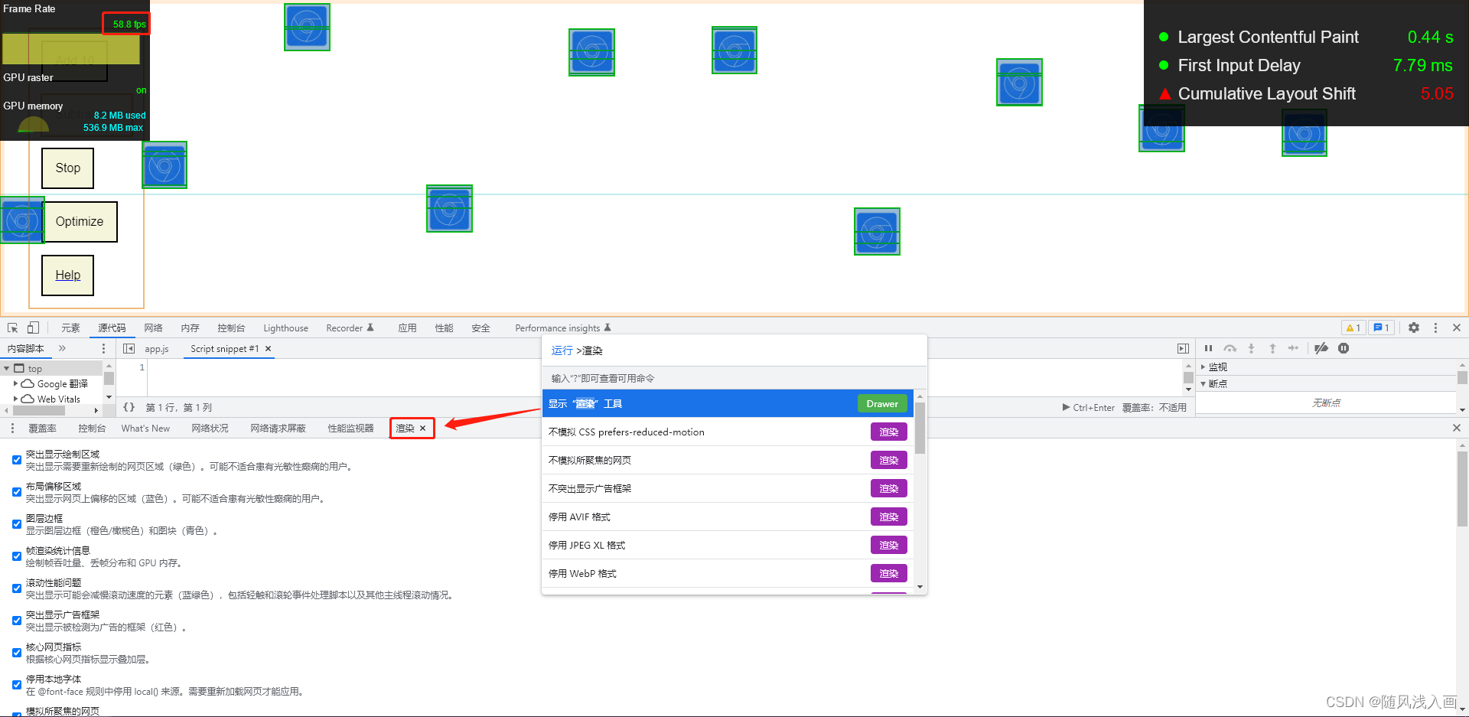Pause script execution
Viewport: 1469px width, 717px height.
(1208, 348)
